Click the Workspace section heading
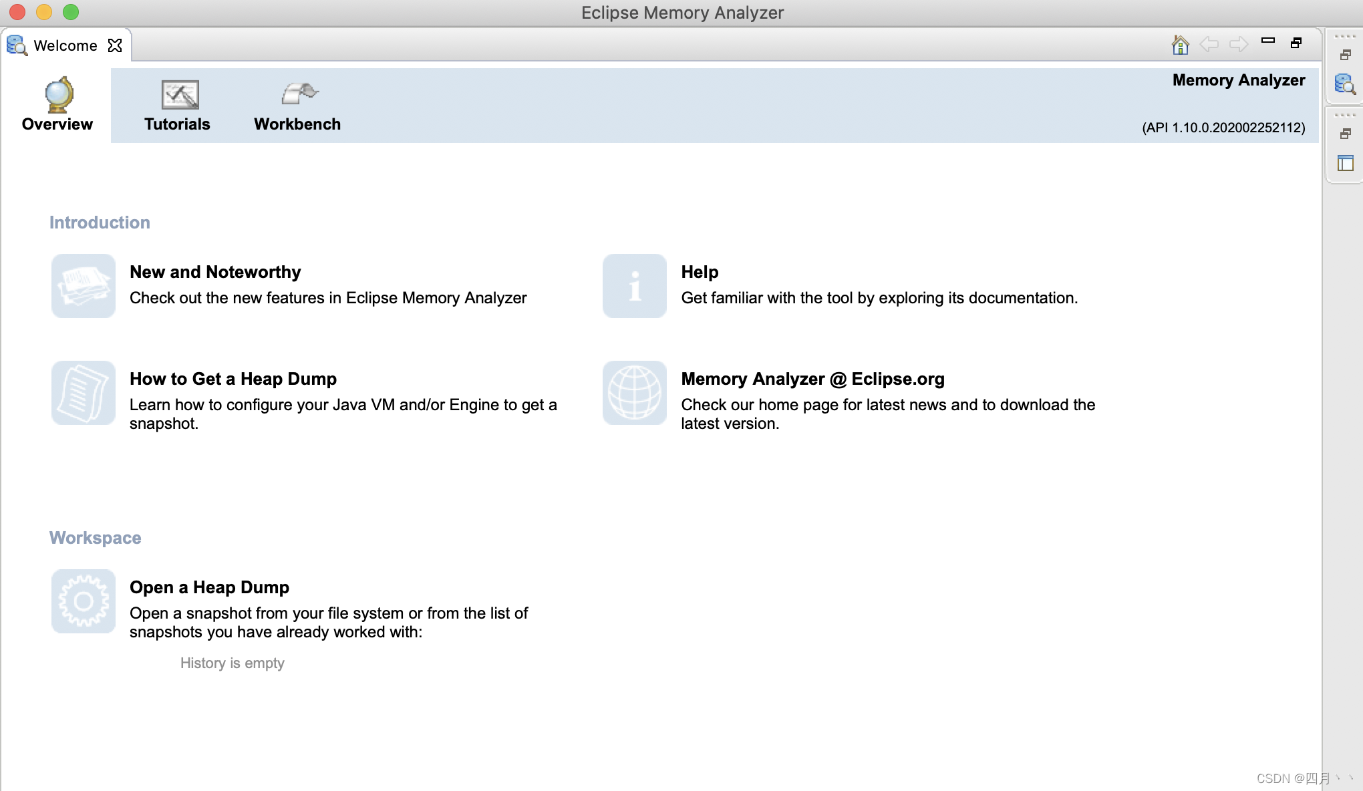Viewport: 1363px width, 791px height. [x=96, y=538]
